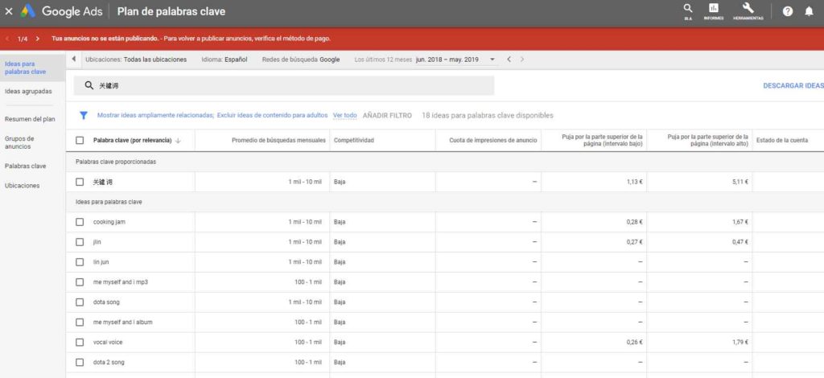This screenshot has width=824, height=378.
Task: Click Excluir ideas de contenido para adultos filter
Action: tap(272, 116)
